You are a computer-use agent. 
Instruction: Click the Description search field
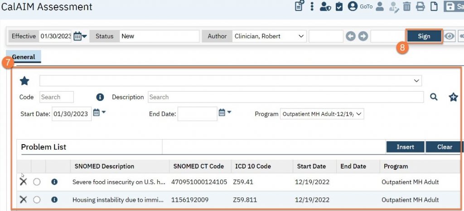tap(285, 97)
